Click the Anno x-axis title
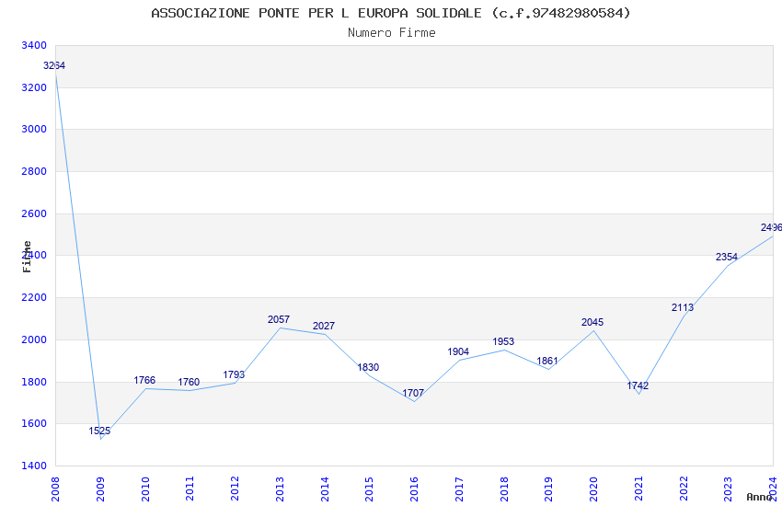The image size is (782, 506). point(759,497)
